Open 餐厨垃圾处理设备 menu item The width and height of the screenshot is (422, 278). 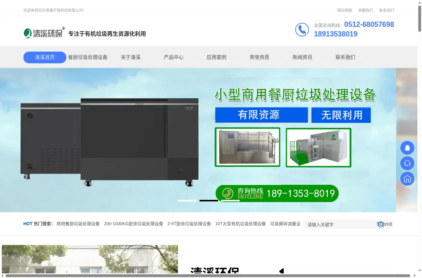[x=88, y=57]
